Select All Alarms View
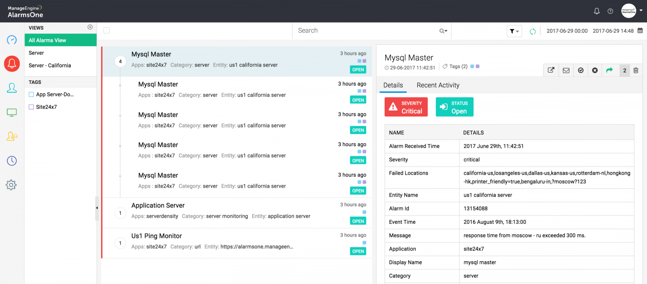The image size is (647, 284). (61, 40)
